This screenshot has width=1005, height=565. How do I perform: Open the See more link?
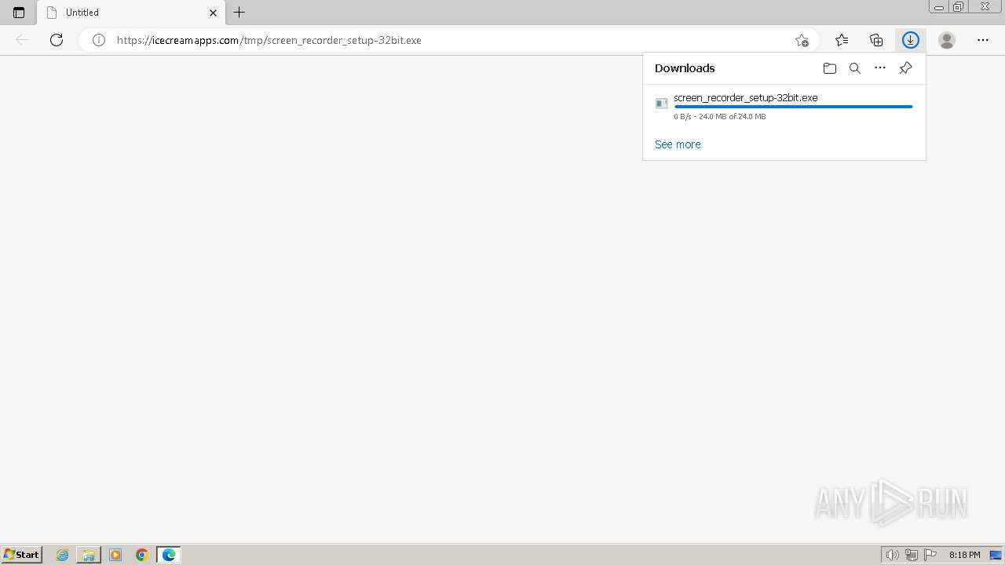(x=678, y=144)
